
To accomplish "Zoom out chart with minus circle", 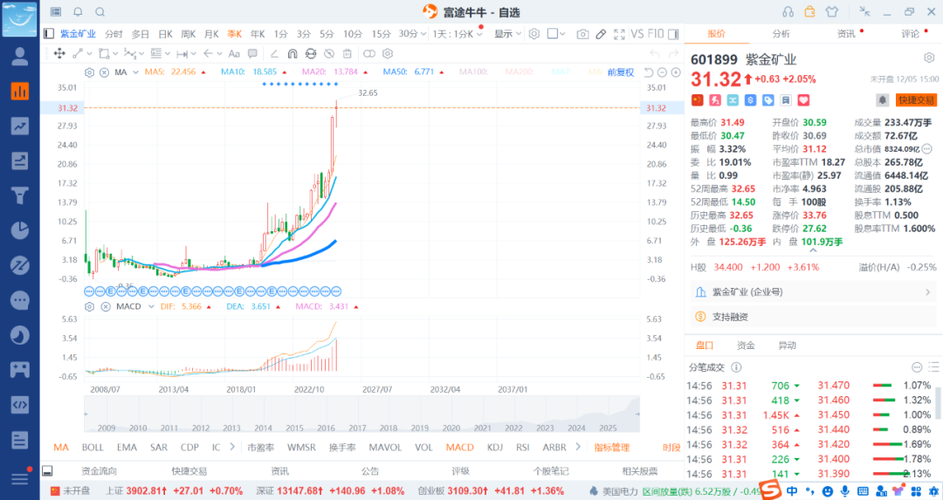I will click(x=662, y=72).
